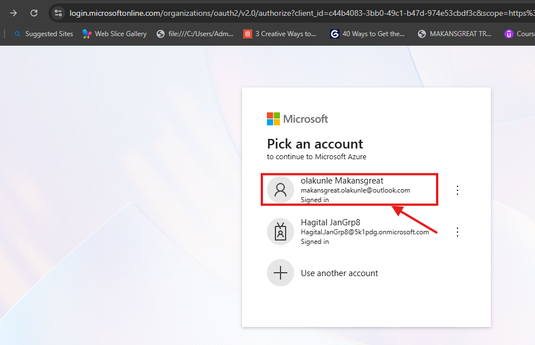The height and width of the screenshot is (345, 535).
Task: Click the Microsoft wordmark text
Action: point(305,119)
